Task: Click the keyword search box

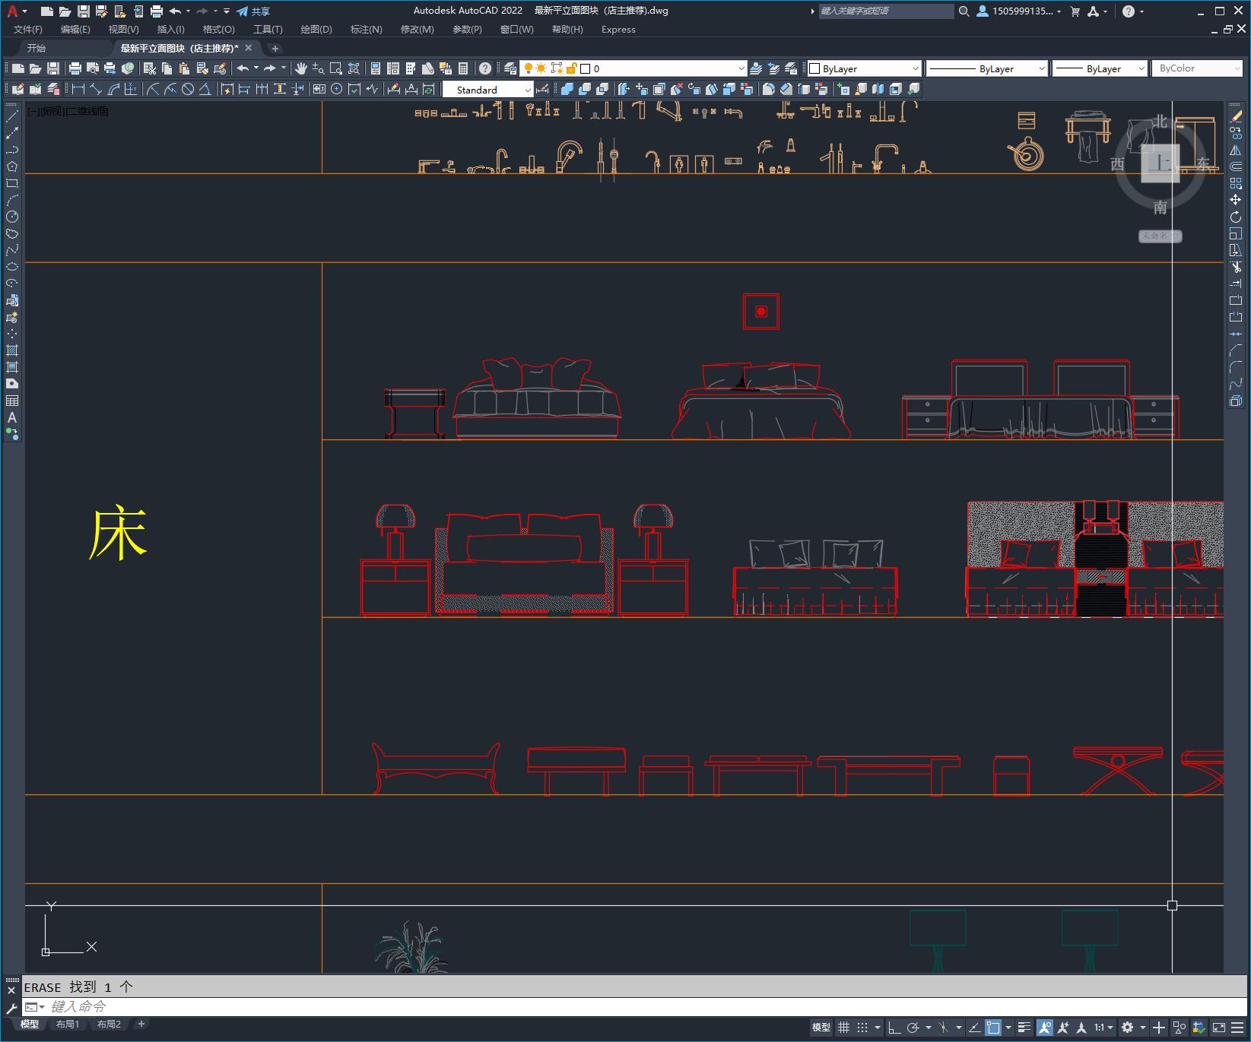Action: pos(886,11)
